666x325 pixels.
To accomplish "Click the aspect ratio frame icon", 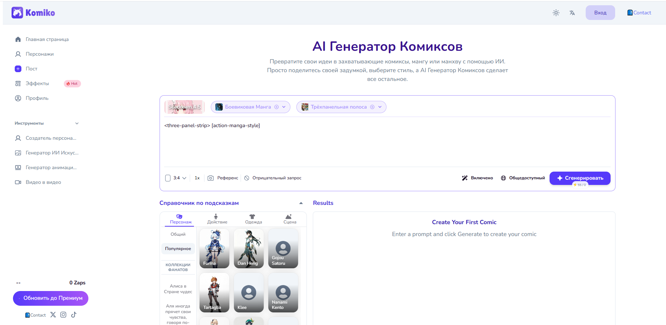I will click(x=168, y=178).
